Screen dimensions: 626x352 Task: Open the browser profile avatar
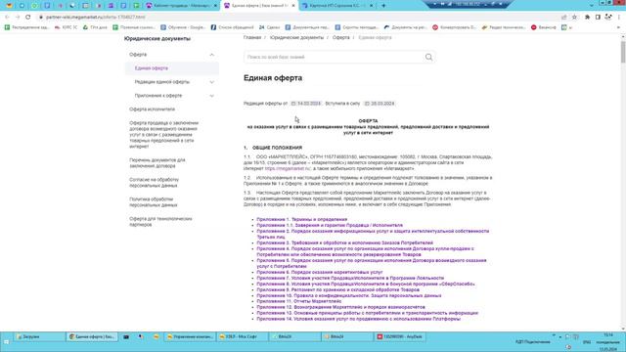coord(608,18)
